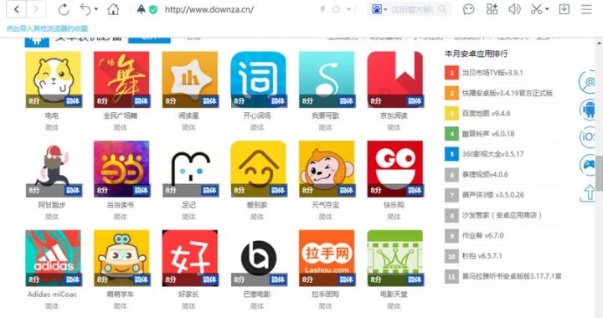This screenshot has width=603, height=318.
Task: Open the extensions grid-plus icon
Action: click(492, 9)
